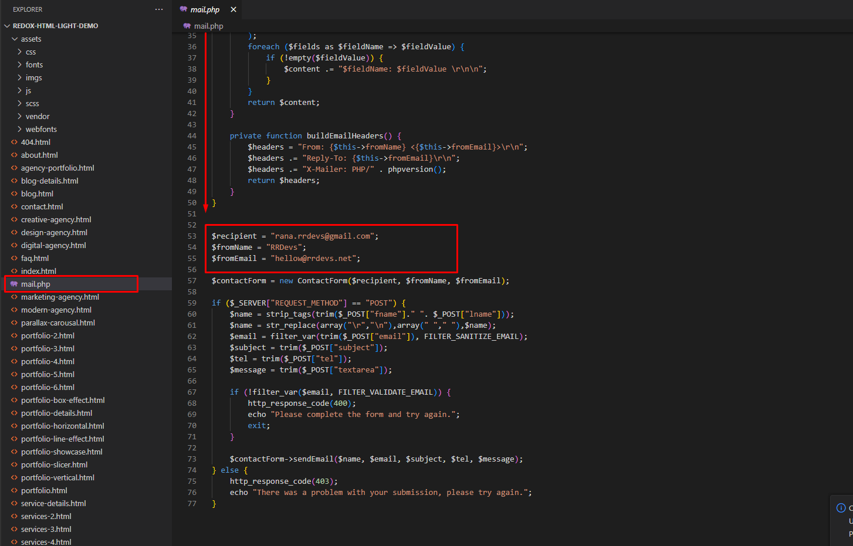Expand the vendor folder
Viewport: 853px width, 546px height.
(20, 116)
